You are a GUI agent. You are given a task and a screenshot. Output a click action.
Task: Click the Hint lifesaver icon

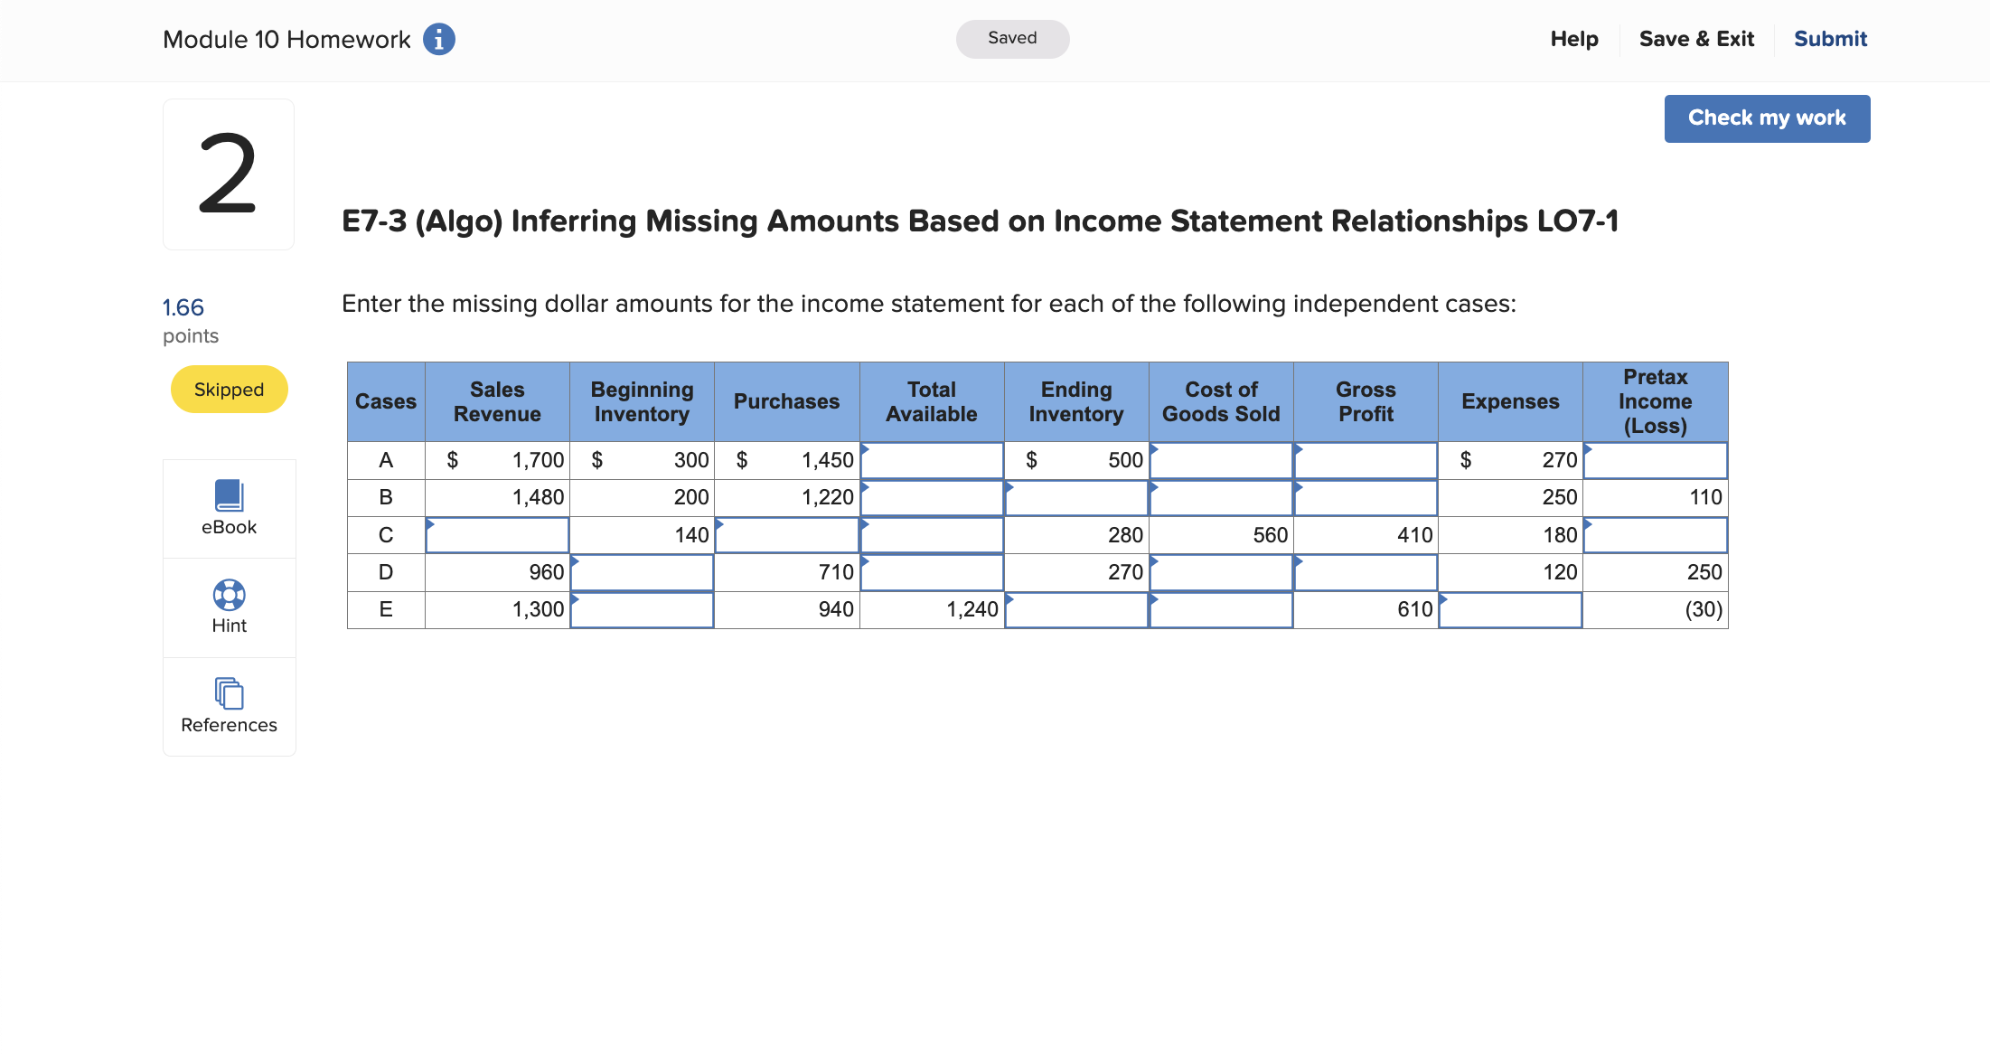pyautogui.click(x=229, y=595)
